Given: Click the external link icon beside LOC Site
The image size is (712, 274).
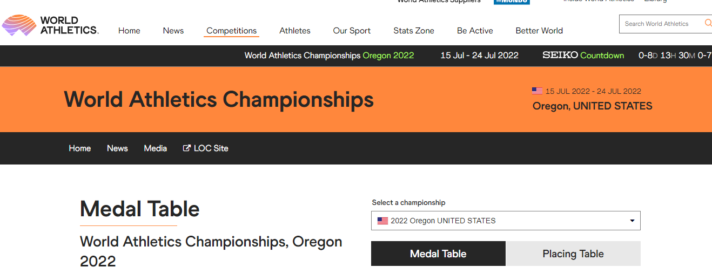Looking at the screenshot, I should (x=187, y=148).
